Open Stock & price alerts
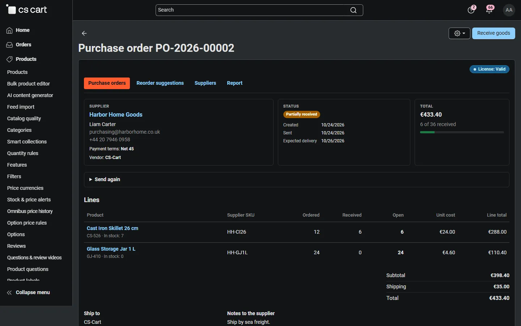Viewport: 521px width, 326px height. pos(29,200)
